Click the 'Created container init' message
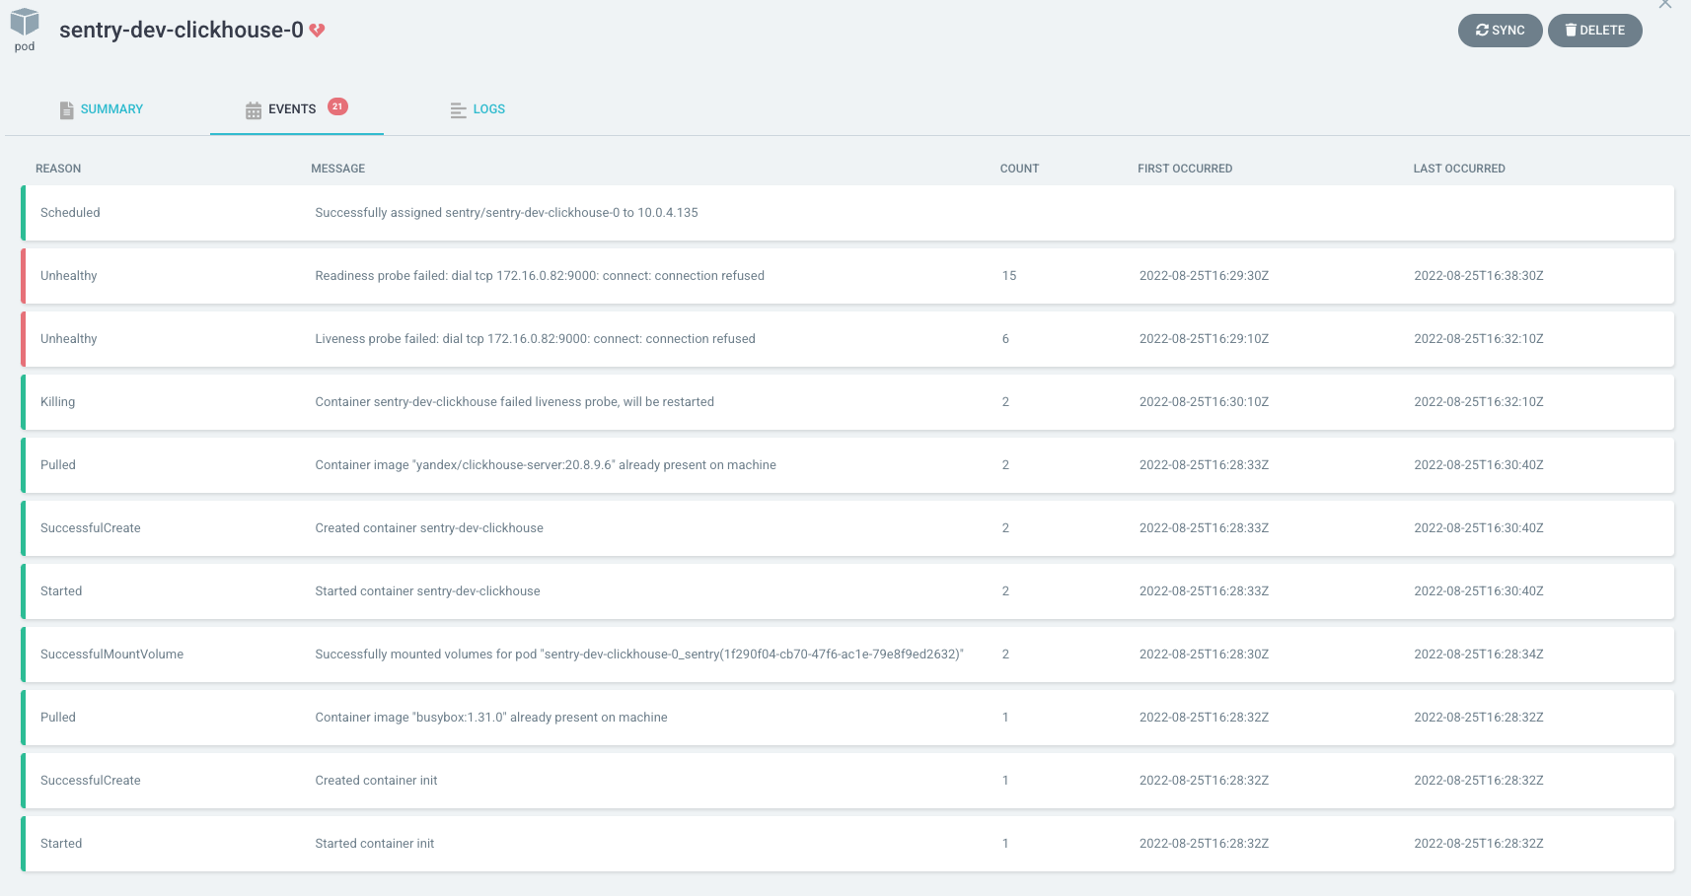 (x=376, y=781)
